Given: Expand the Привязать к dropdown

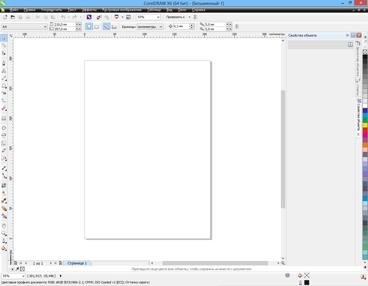Looking at the screenshot, I should coord(189,17).
